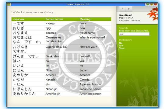The width and height of the screenshot is (165, 109).
Task: Click the 'Amerika' cell
Action: pos(61,75)
